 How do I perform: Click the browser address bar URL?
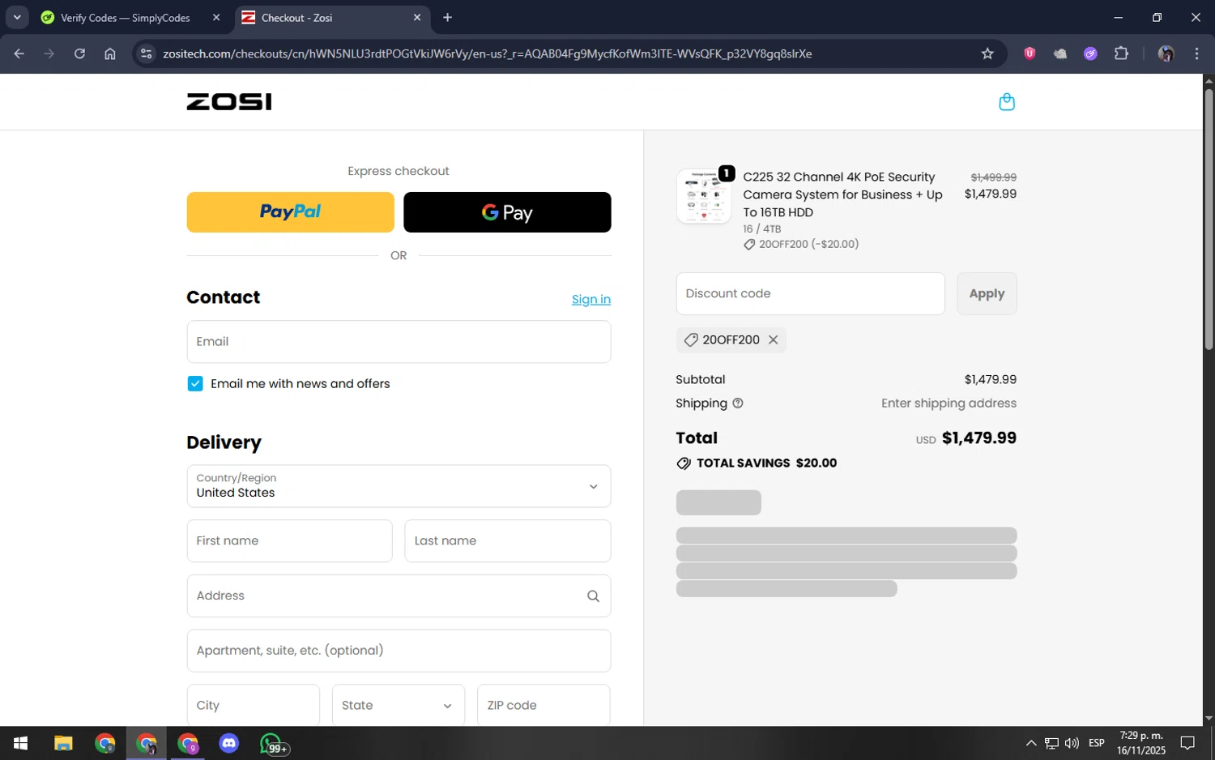pyautogui.click(x=487, y=53)
